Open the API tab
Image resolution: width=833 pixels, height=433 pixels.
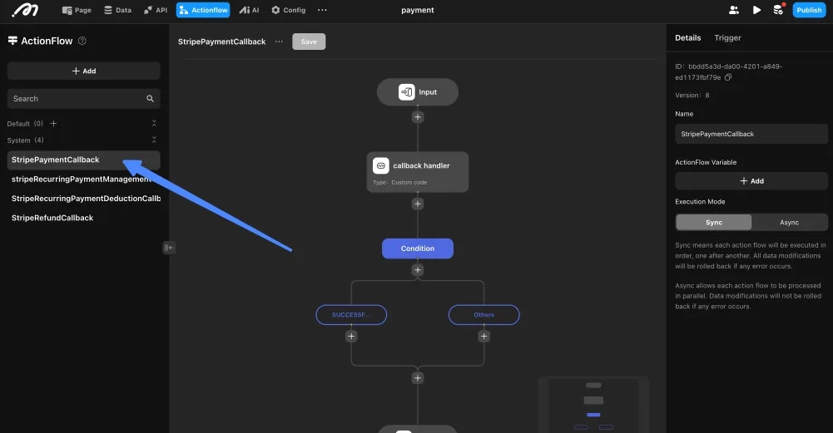pyautogui.click(x=155, y=10)
